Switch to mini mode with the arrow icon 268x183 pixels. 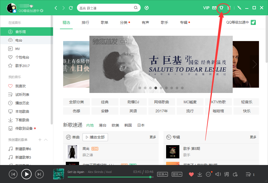pos(239,8)
